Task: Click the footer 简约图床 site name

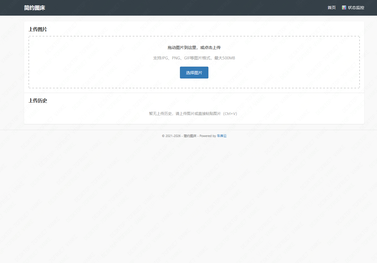Action: tap(190, 136)
